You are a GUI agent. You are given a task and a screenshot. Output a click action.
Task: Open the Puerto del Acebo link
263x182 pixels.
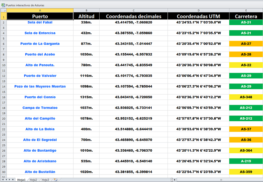tap(40, 54)
